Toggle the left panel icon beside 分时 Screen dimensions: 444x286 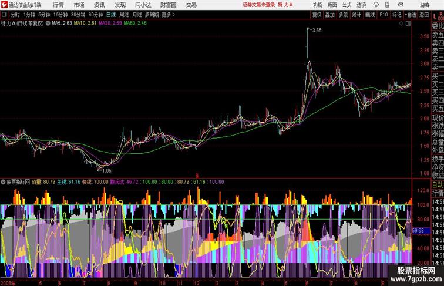coord(4,15)
